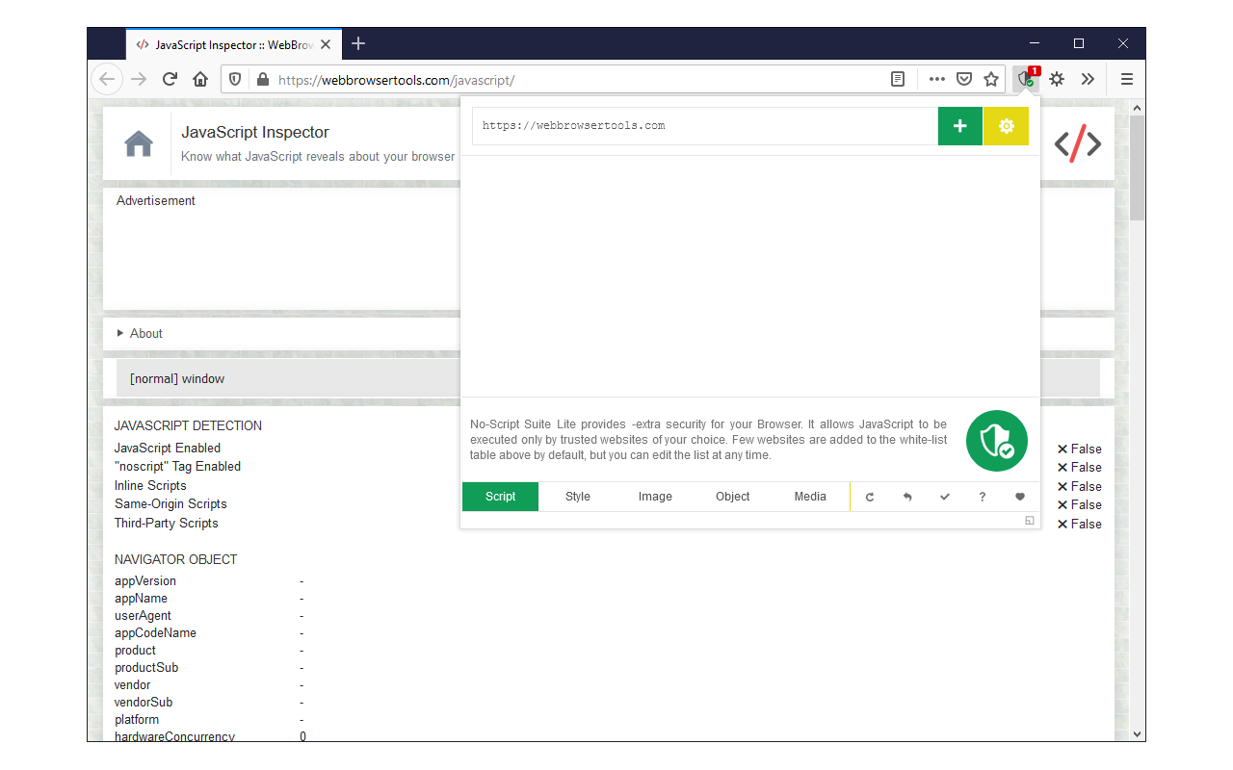Viewport: 1233px width, 770px height.
Task: Click the heart support icon in popup
Action: click(1020, 497)
